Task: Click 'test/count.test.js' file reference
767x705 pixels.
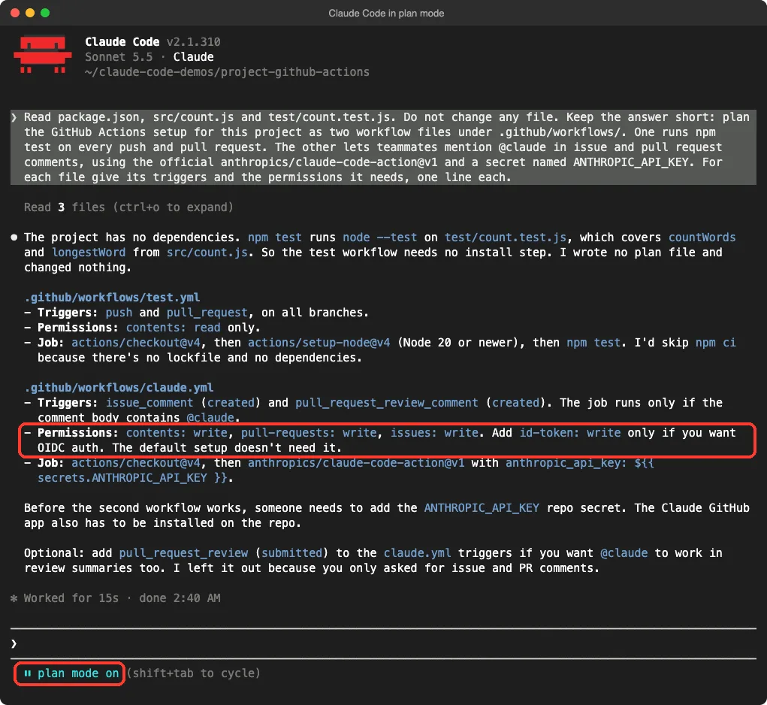Action: pos(506,238)
